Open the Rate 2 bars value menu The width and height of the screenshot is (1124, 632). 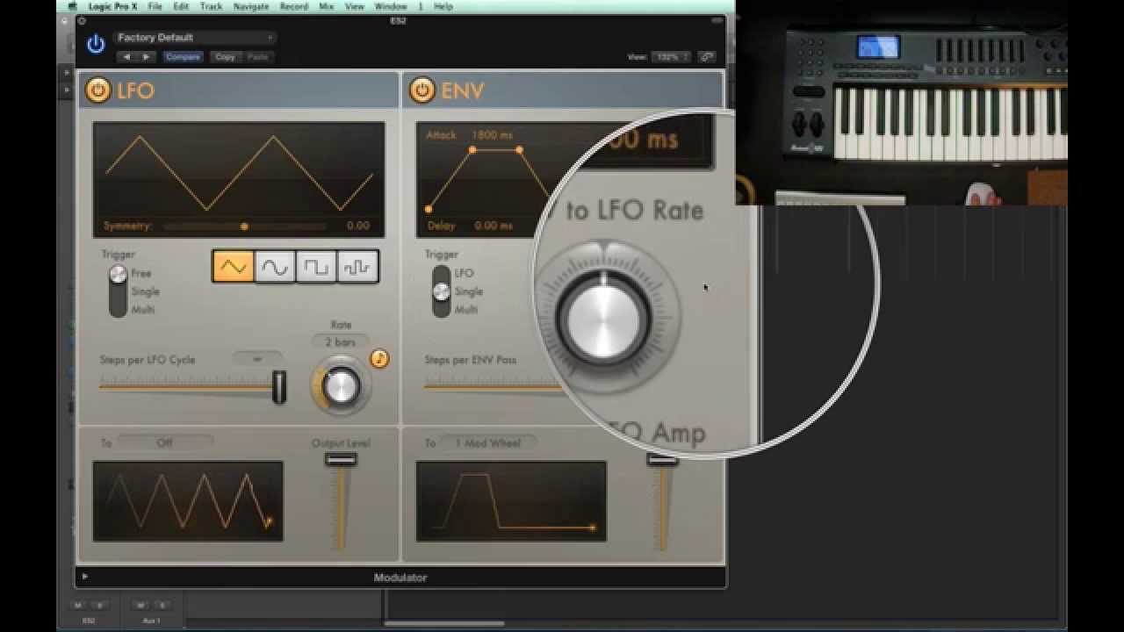tap(341, 342)
